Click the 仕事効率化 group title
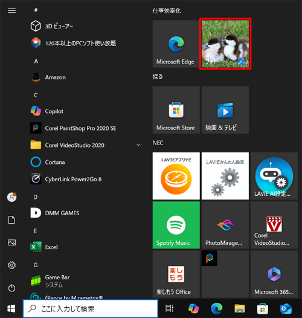The width and height of the screenshot is (302, 318). pyautogui.click(x=167, y=10)
